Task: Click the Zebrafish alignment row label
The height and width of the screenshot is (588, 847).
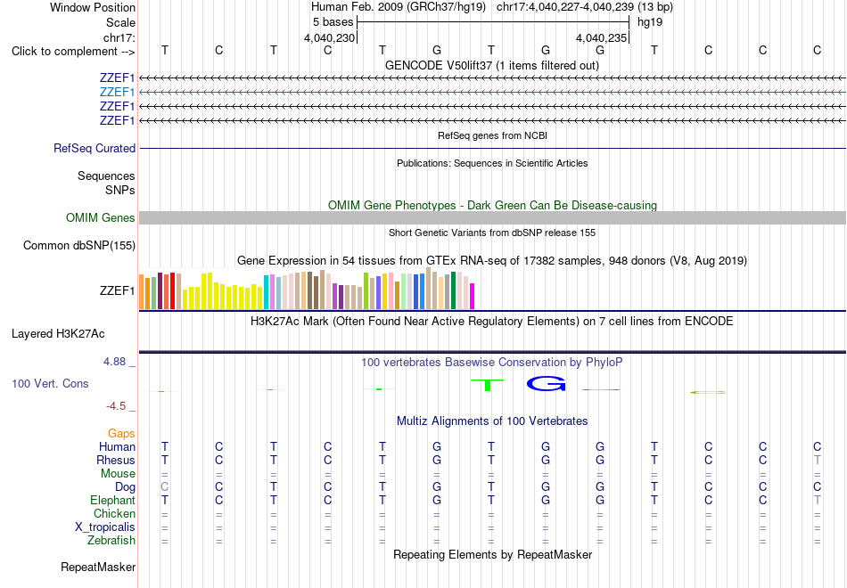Action: (111, 540)
